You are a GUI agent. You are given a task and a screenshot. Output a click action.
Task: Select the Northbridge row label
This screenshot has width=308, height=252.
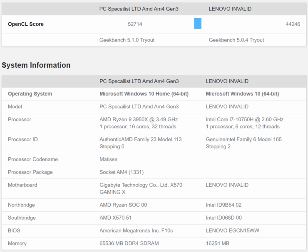[x=21, y=205]
